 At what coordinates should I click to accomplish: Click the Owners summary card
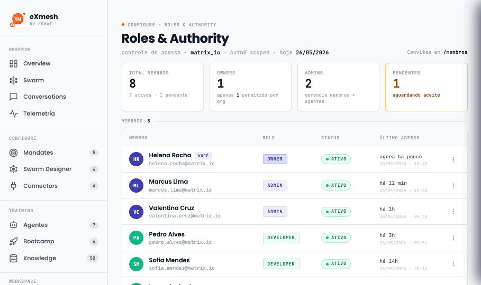[250, 87]
